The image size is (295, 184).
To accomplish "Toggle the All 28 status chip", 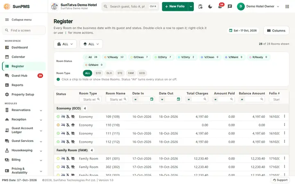I will pyautogui.click(x=91, y=57).
